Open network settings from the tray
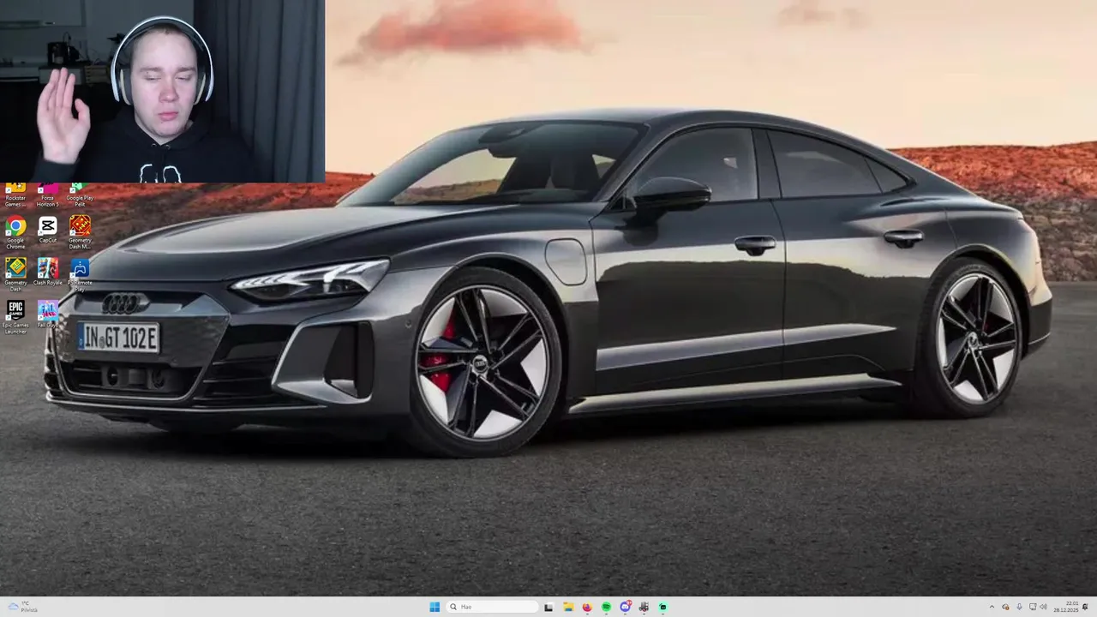Screen dimensions: 1097x617 (1033, 607)
